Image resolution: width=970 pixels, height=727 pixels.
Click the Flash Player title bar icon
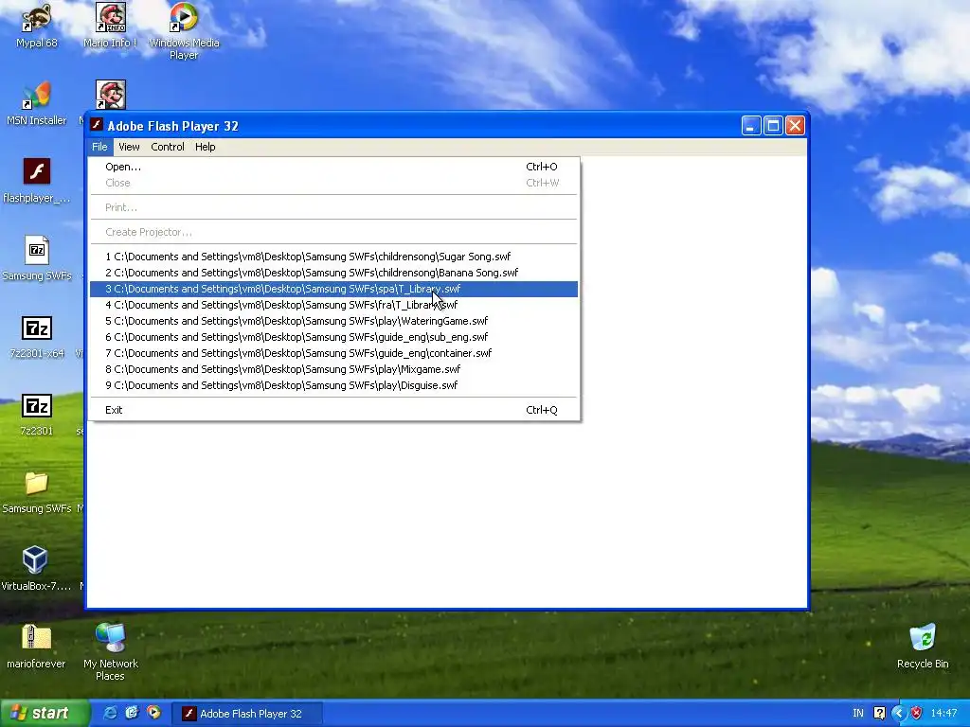click(x=96, y=125)
